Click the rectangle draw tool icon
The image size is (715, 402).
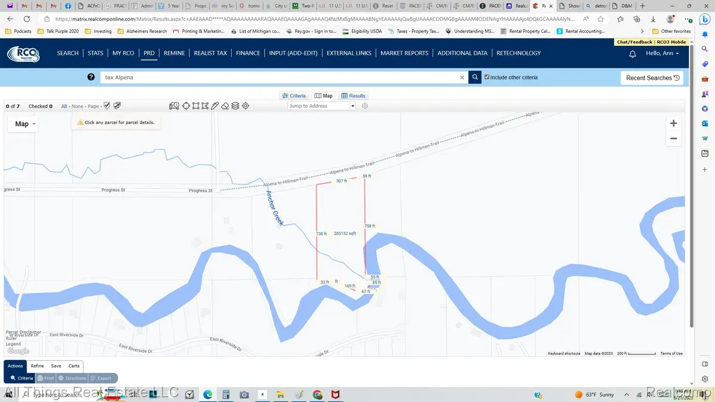point(196,106)
